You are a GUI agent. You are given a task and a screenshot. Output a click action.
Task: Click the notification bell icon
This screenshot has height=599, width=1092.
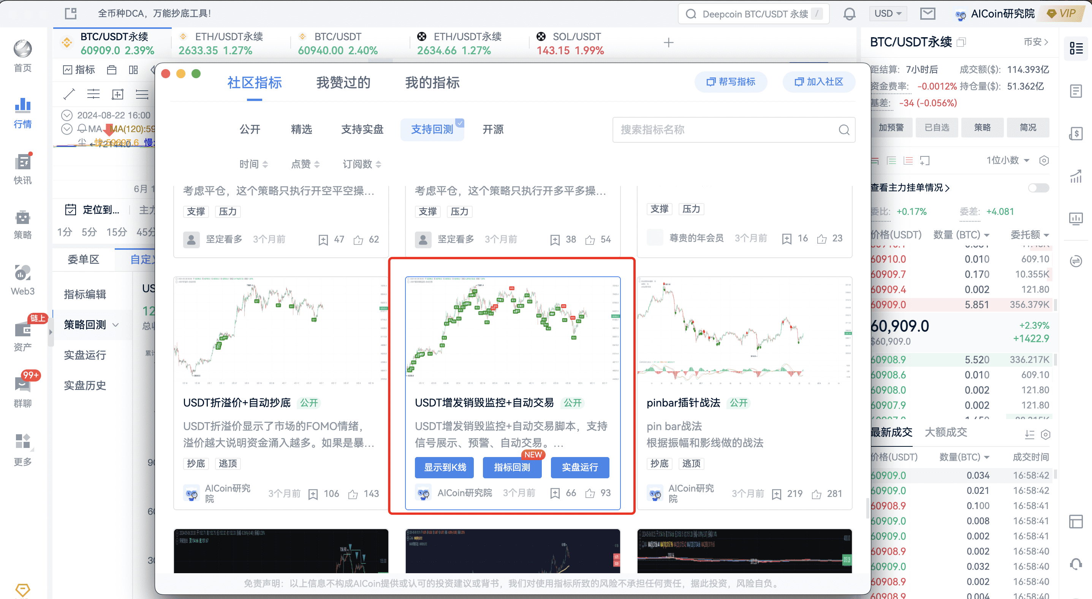[849, 14]
